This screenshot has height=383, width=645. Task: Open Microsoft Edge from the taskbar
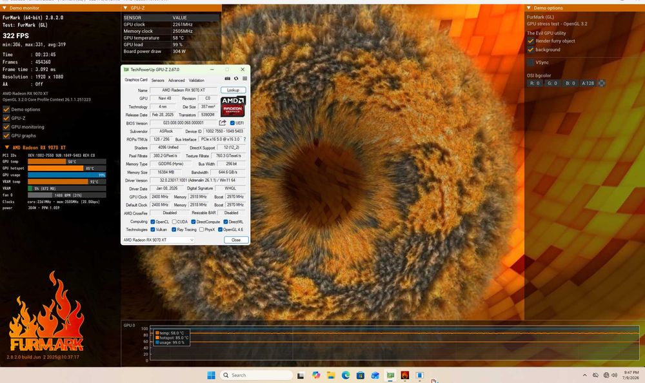pos(346,375)
